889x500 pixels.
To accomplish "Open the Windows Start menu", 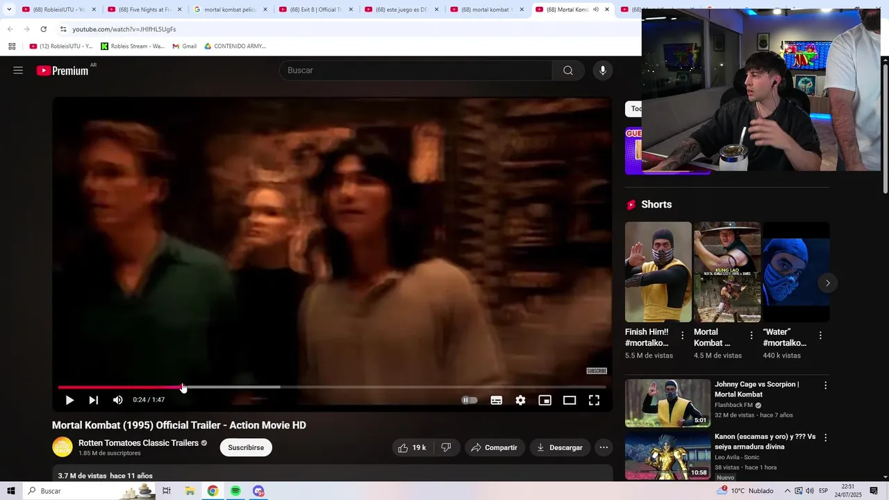I will click(x=11, y=491).
